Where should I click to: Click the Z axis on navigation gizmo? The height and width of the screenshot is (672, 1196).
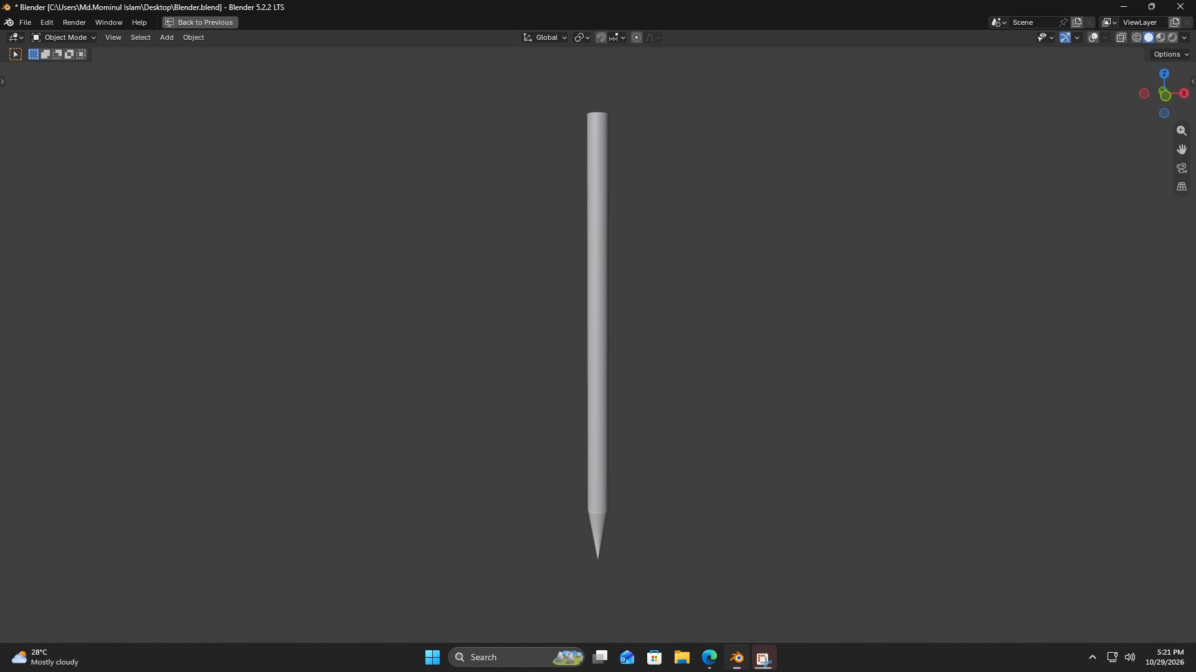pos(1164,73)
